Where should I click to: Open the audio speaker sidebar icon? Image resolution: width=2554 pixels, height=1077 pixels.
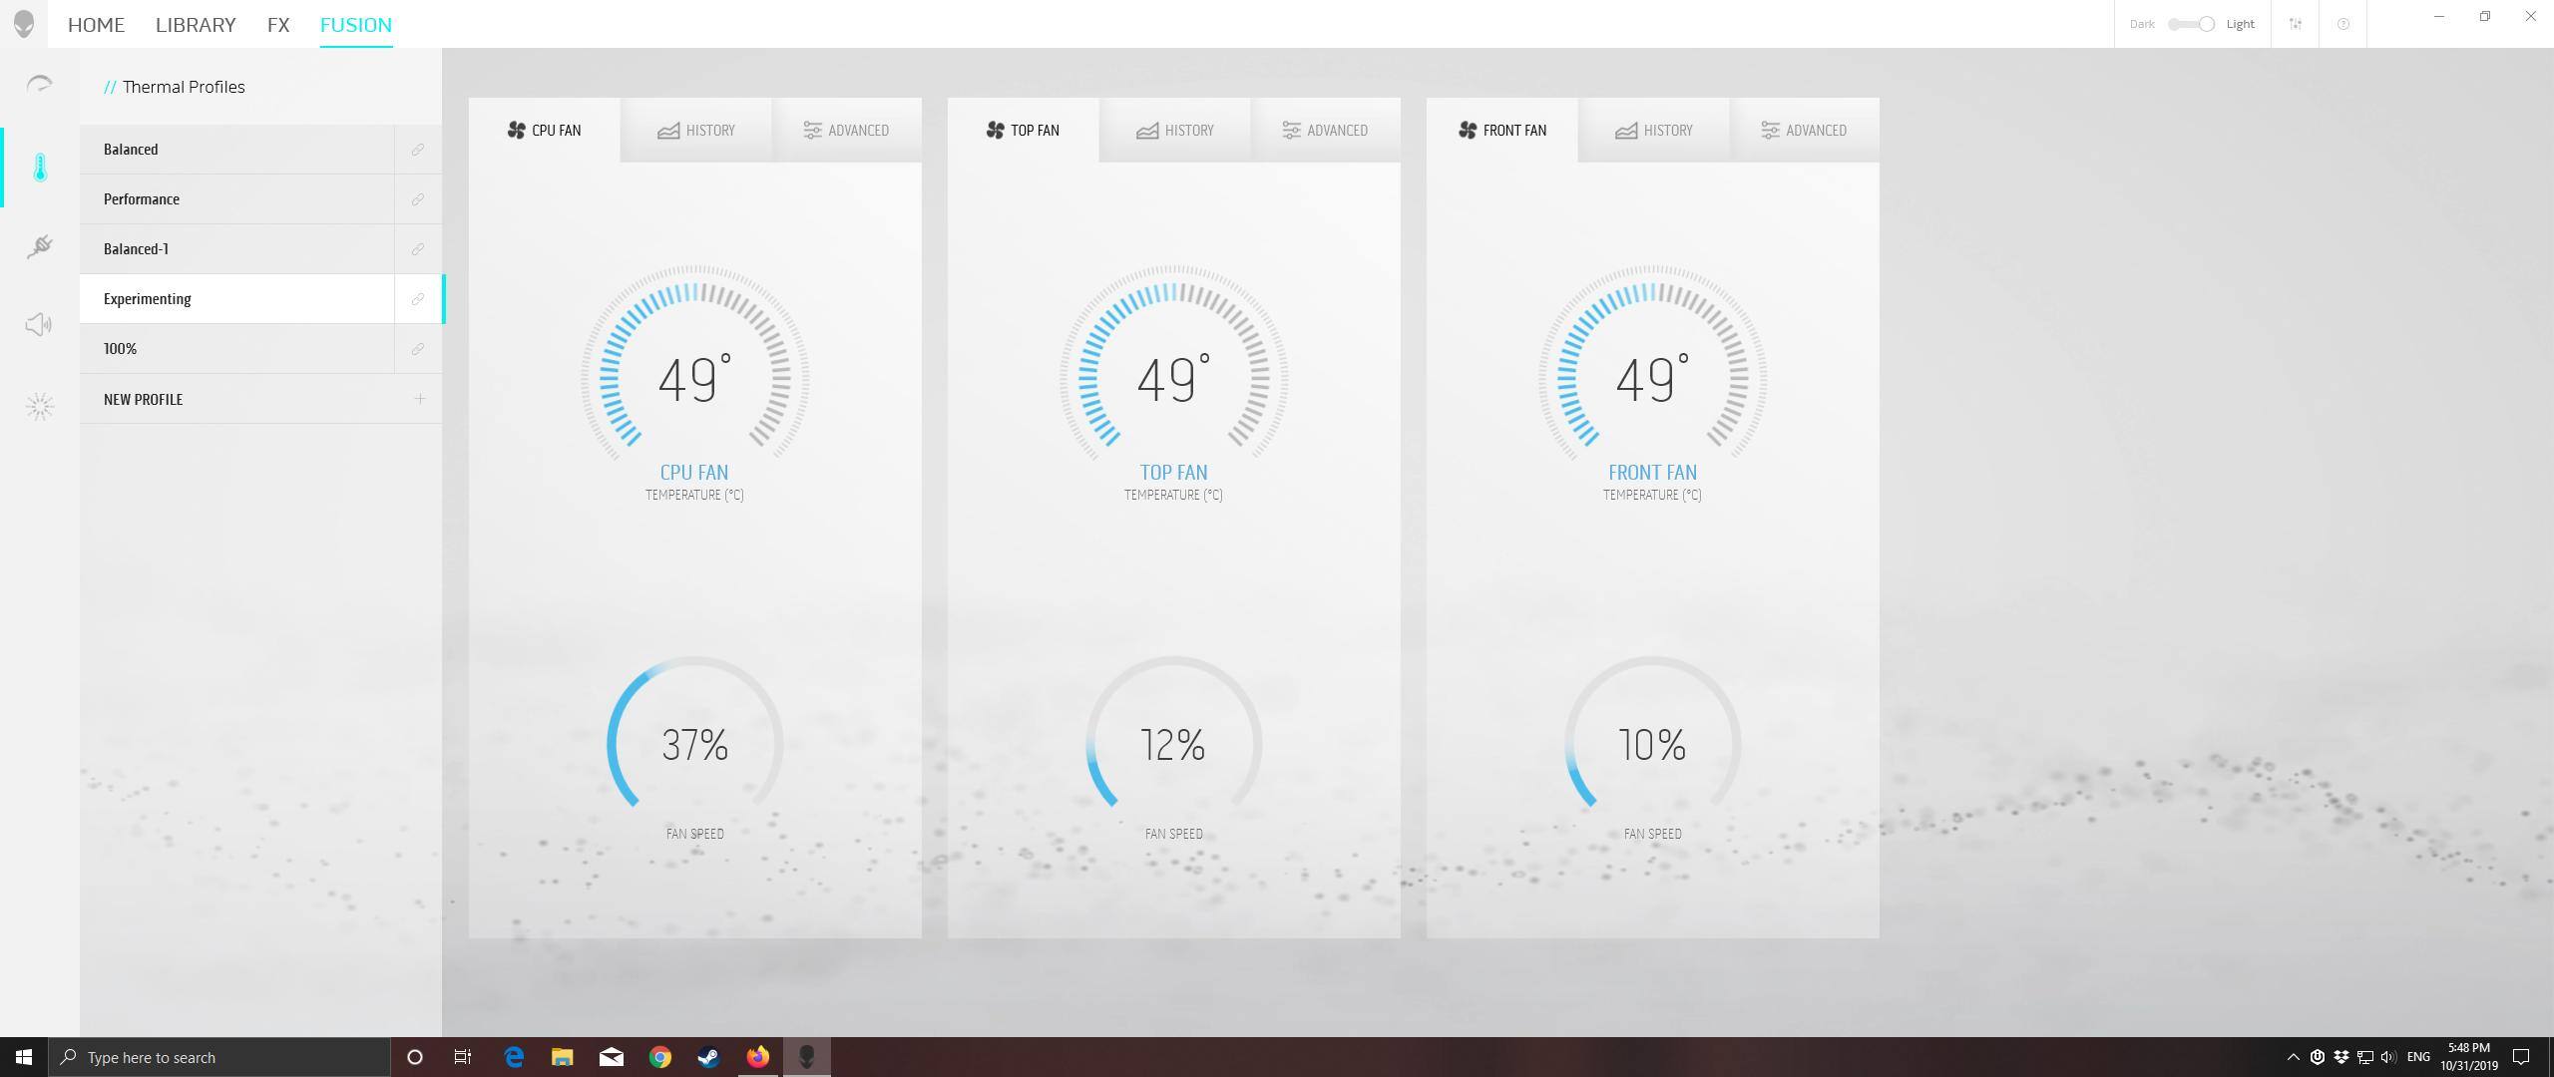39,325
